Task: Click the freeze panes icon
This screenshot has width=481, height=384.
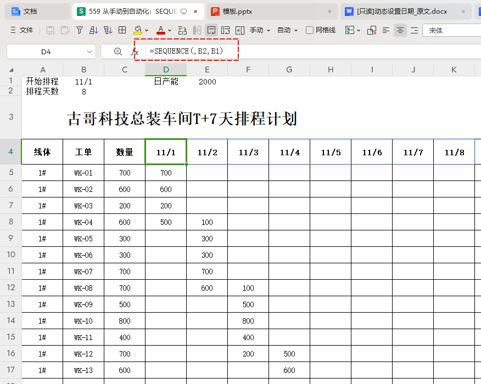Action: tap(350, 30)
